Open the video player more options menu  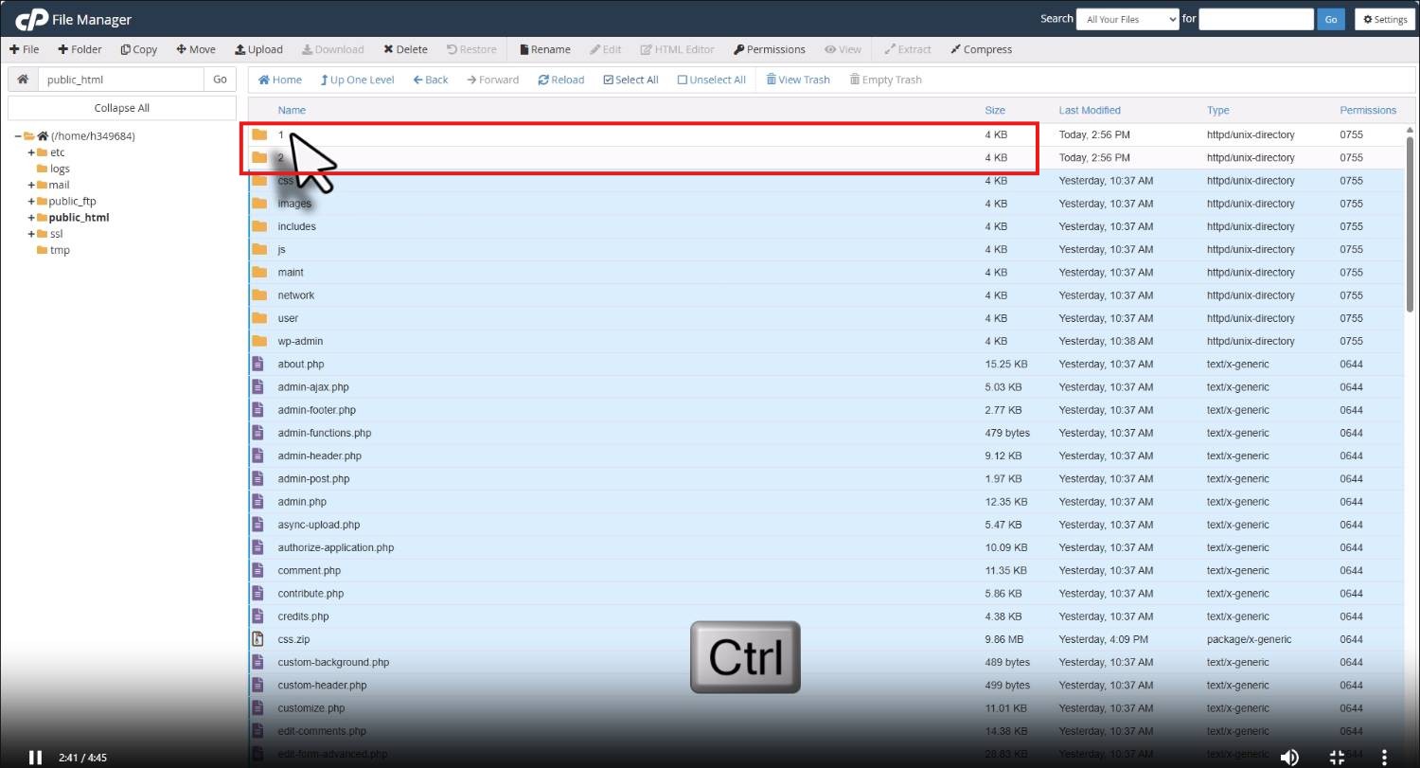tap(1384, 757)
